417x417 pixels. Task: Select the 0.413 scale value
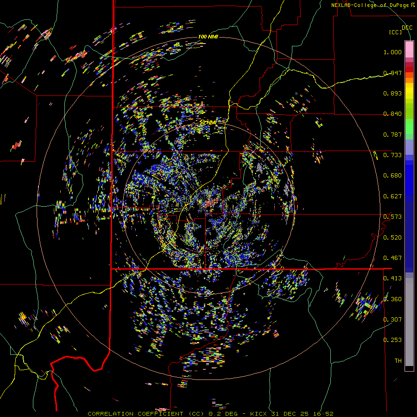pyautogui.click(x=392, y=278)
